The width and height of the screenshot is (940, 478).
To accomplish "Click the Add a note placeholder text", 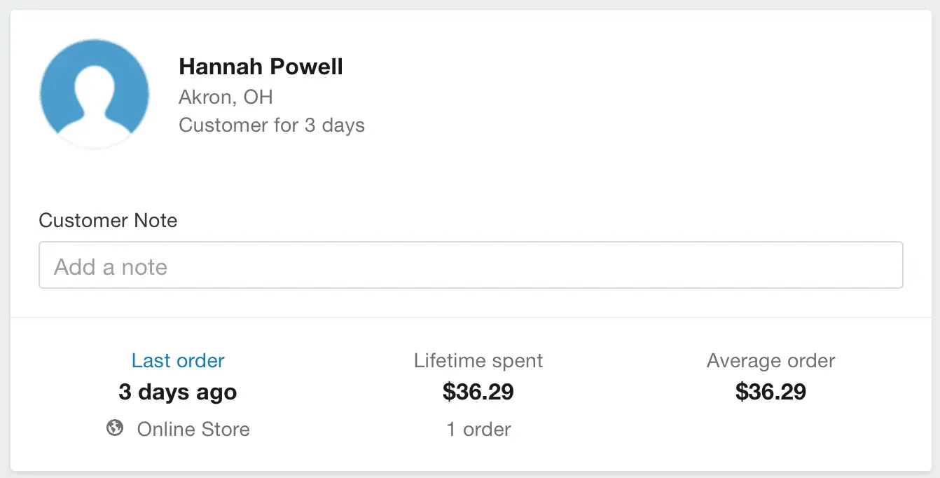I will 111,267.
